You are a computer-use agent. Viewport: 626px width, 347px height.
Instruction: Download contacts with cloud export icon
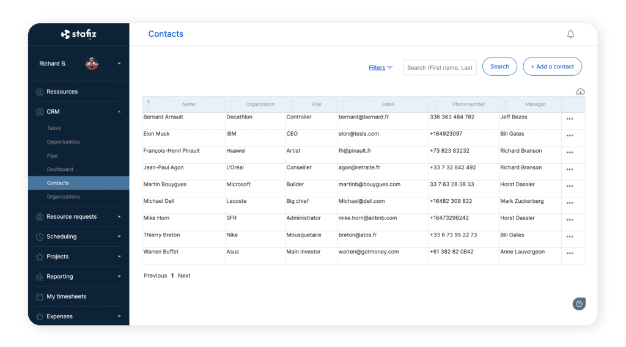[580, 92]
